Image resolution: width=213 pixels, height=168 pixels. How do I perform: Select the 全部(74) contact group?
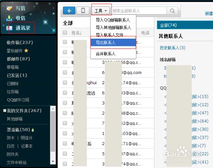click(x=185, y=25)
